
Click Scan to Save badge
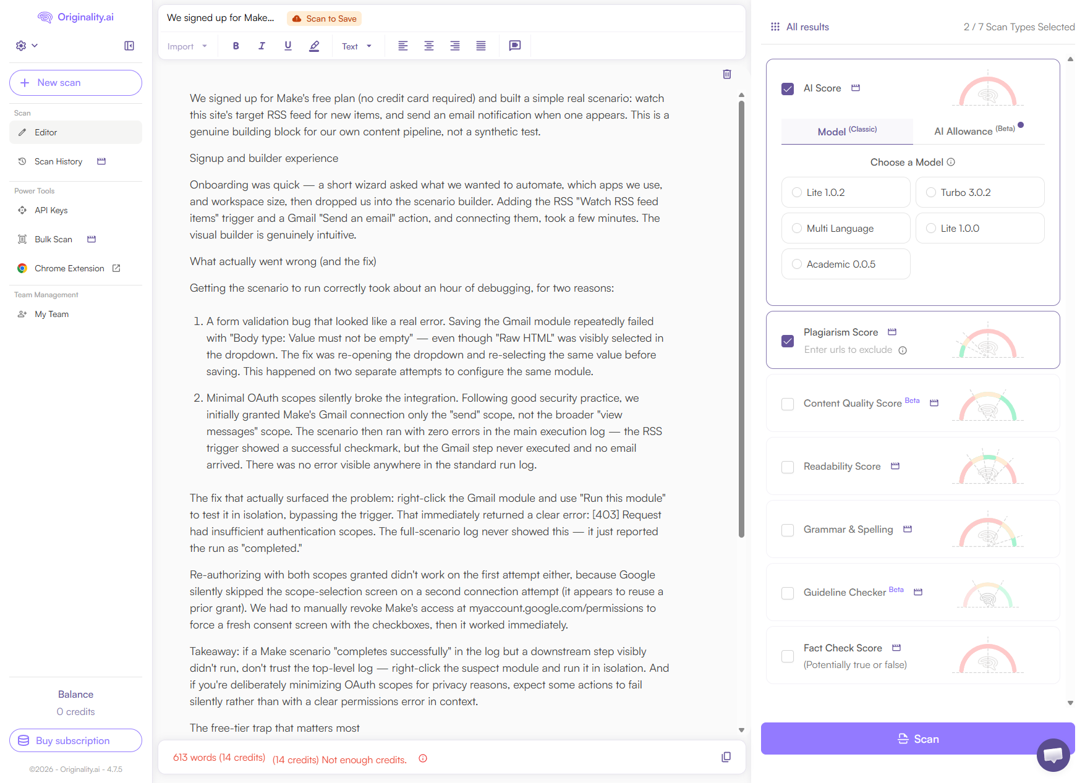point(324,19)
